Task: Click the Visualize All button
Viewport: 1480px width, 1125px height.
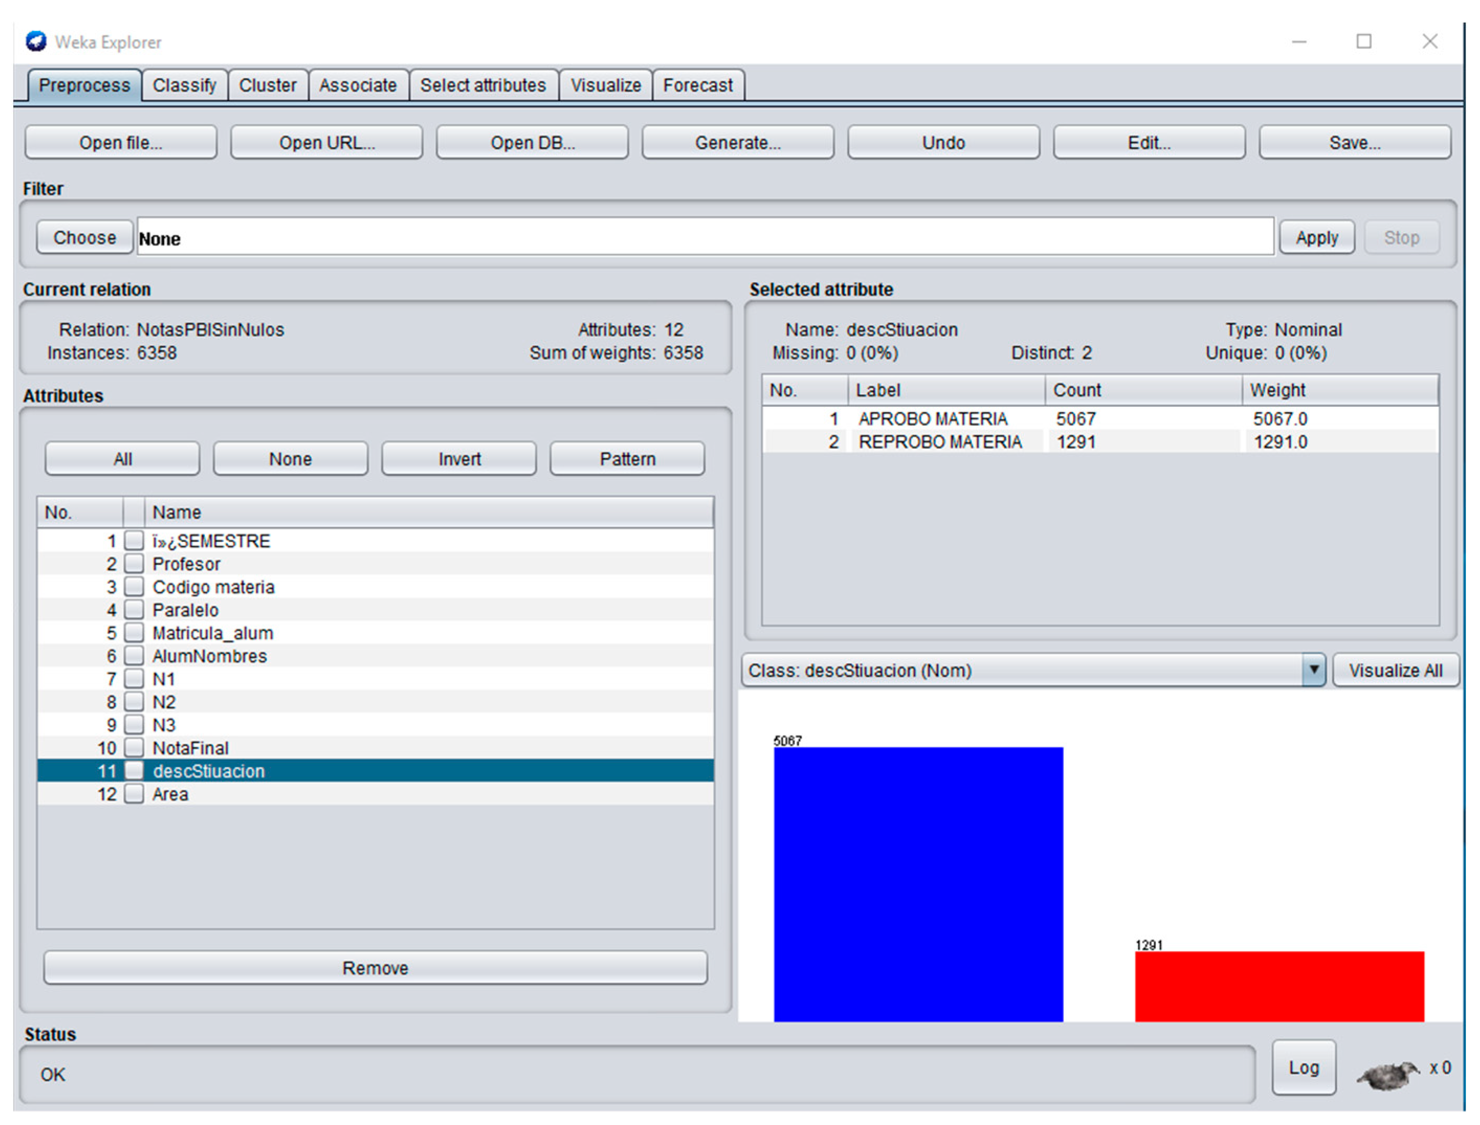Action: (x=1395, y=670)
